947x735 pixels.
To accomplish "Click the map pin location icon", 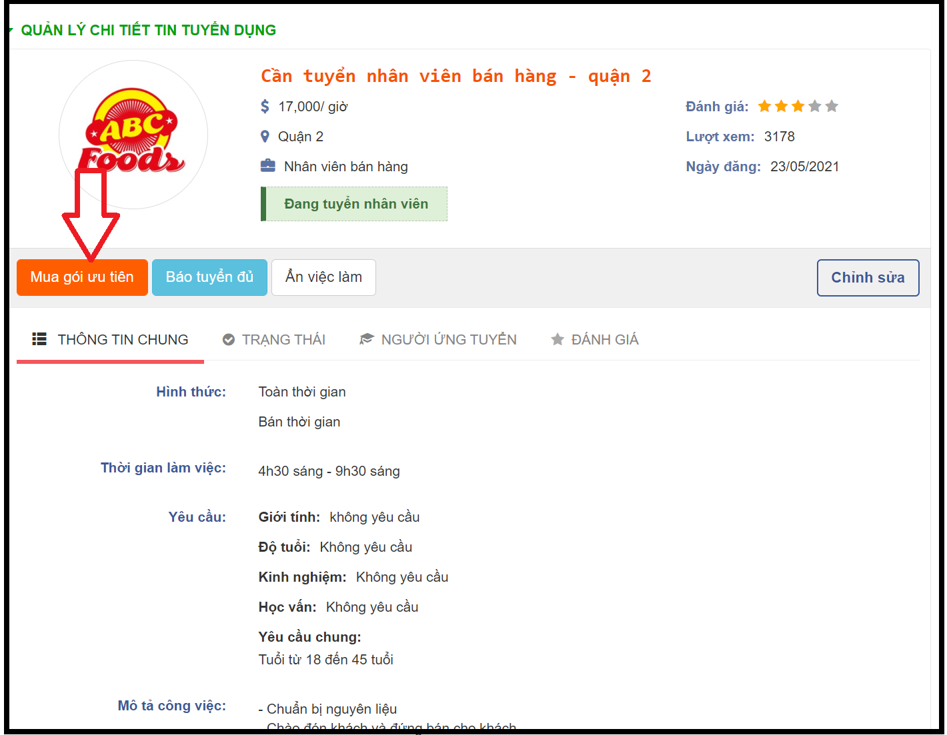I will 265,137.
